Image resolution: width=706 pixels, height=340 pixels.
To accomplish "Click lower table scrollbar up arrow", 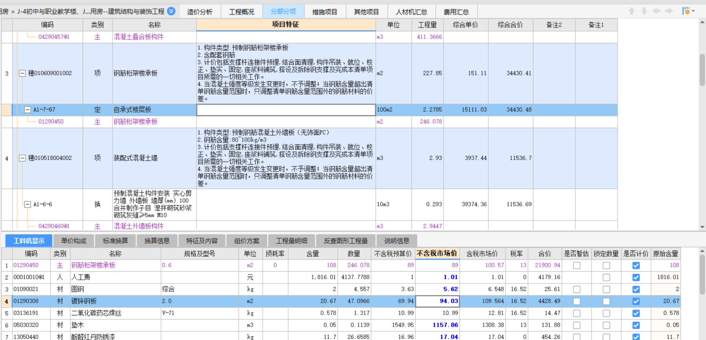I will pyautogui.click(x=702, y=251).
